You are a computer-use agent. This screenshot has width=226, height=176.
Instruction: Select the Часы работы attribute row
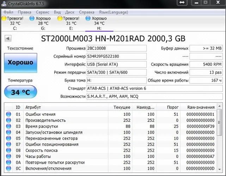[x=110, y=156]
